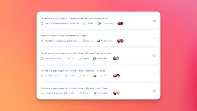Viewport: 197px width, 111px height.
Task: Open title ending with 'Мария Гердт'
Action: click(74, 88)
